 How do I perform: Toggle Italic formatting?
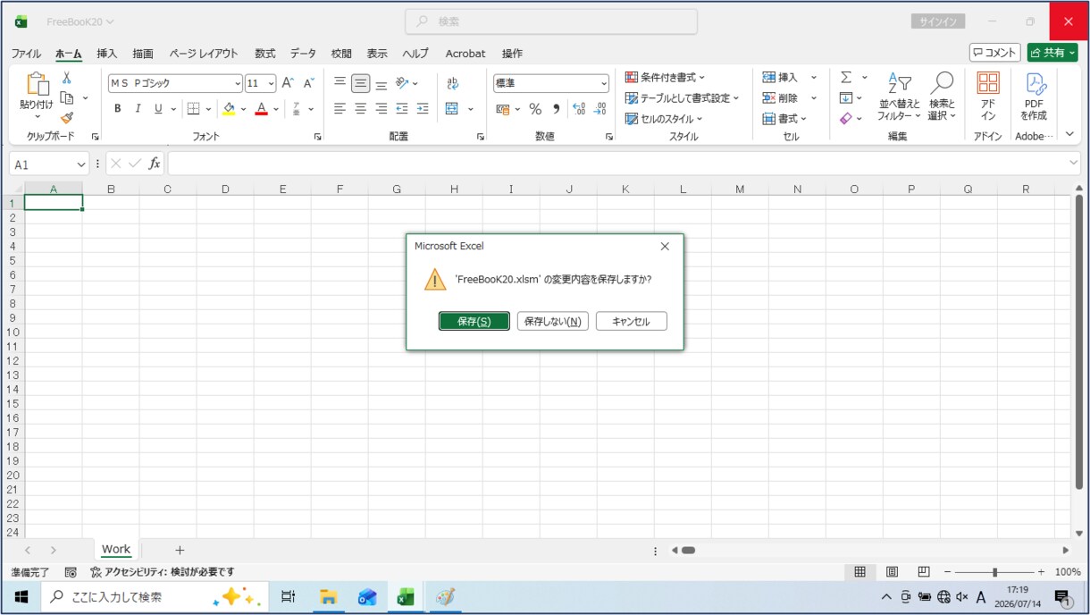click(138, 109)
